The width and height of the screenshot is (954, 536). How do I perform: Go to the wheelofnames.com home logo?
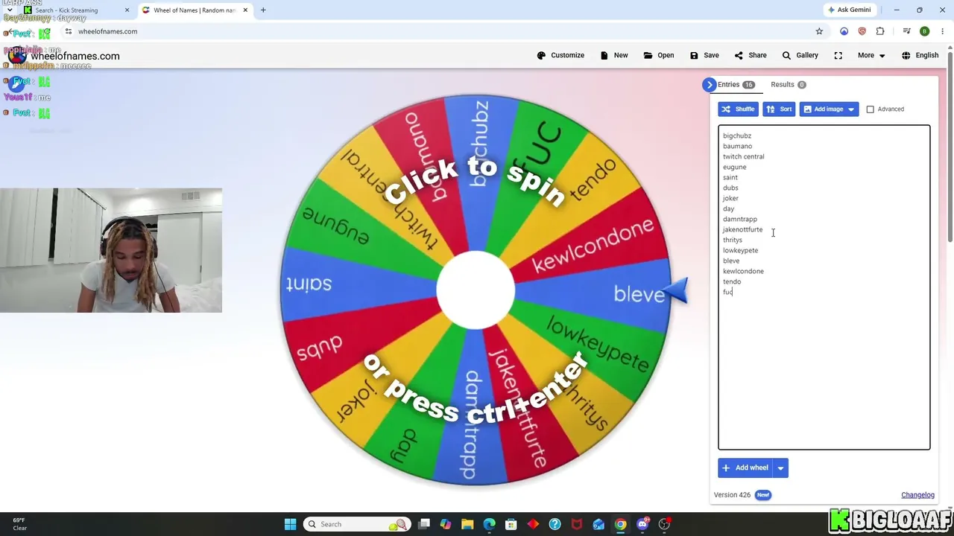pos(63,56)
